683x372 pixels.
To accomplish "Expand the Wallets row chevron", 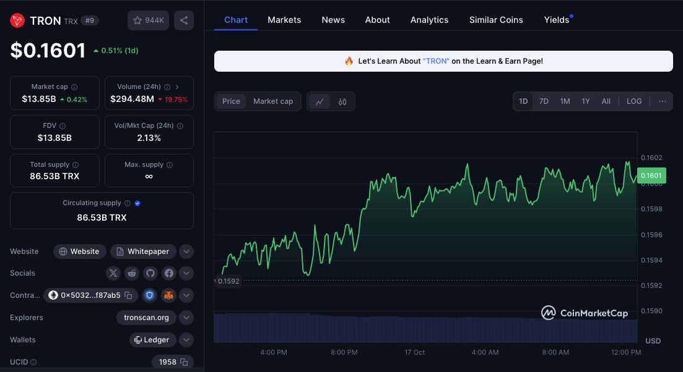I will (x=186, y=340).
